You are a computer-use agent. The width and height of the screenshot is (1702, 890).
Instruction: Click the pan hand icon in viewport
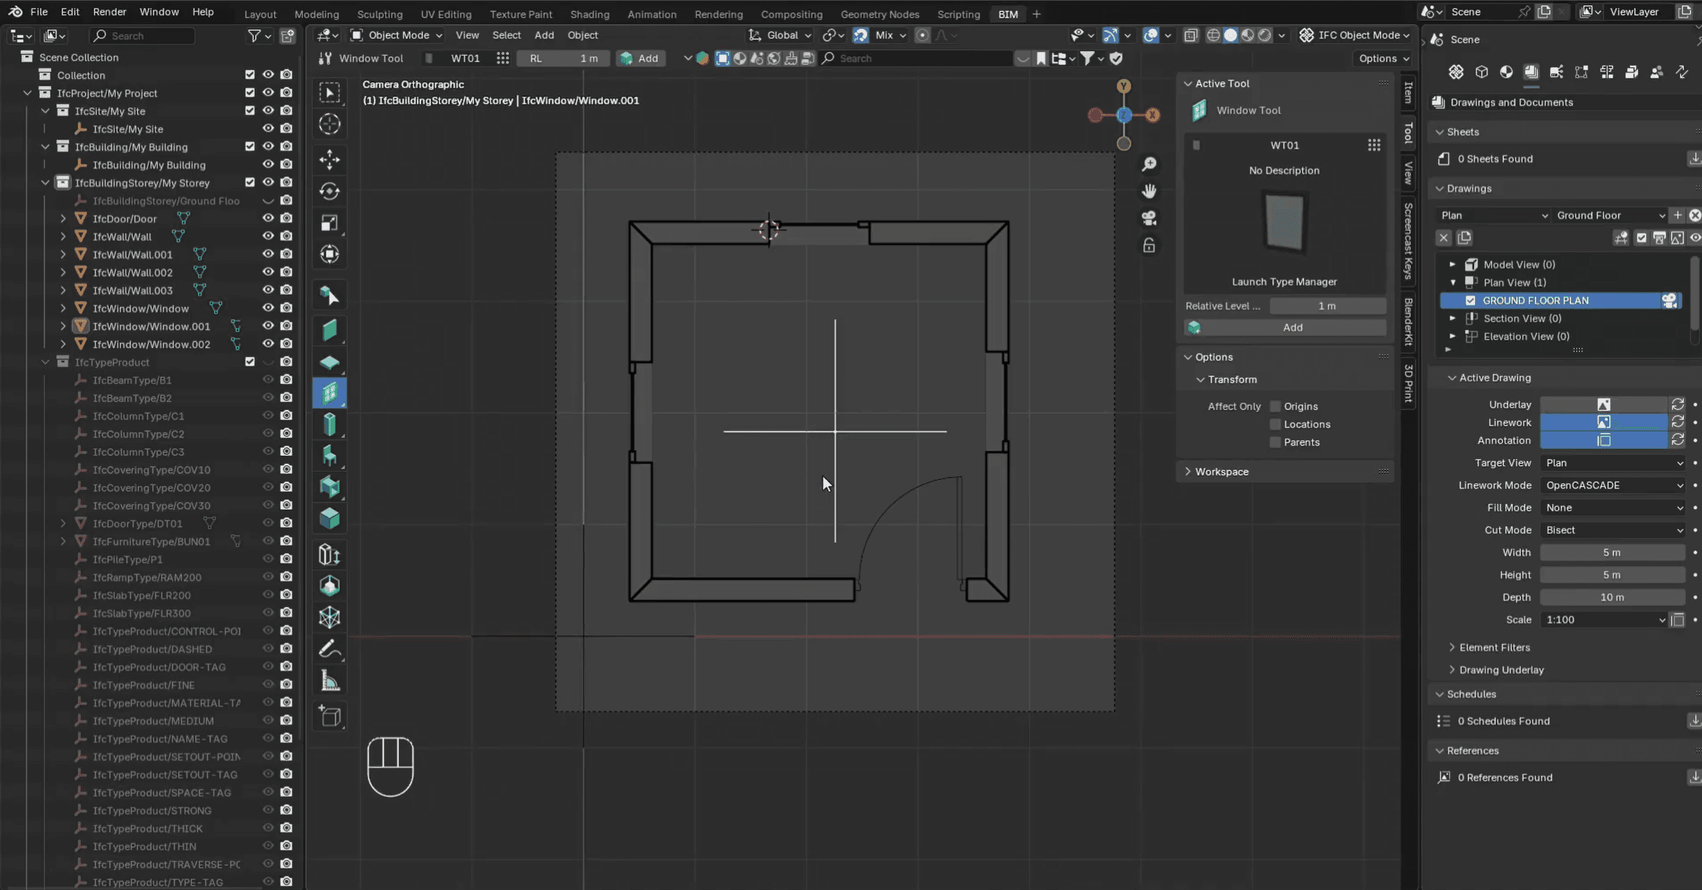pyautogui.click(x=1149, y=191)
